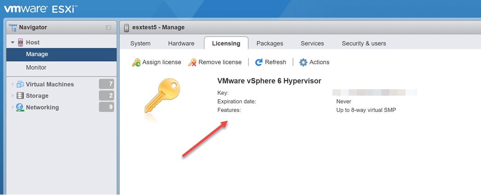Click the blue Refresh arrow icon
Image resolution: width=481 pixels, height=195 pixels.
pyautogui.click(x=259, y=63)
